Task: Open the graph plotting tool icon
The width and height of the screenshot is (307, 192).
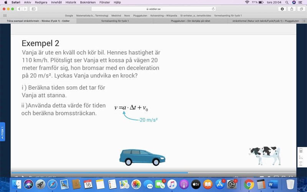Action: (x=301, y=157)
